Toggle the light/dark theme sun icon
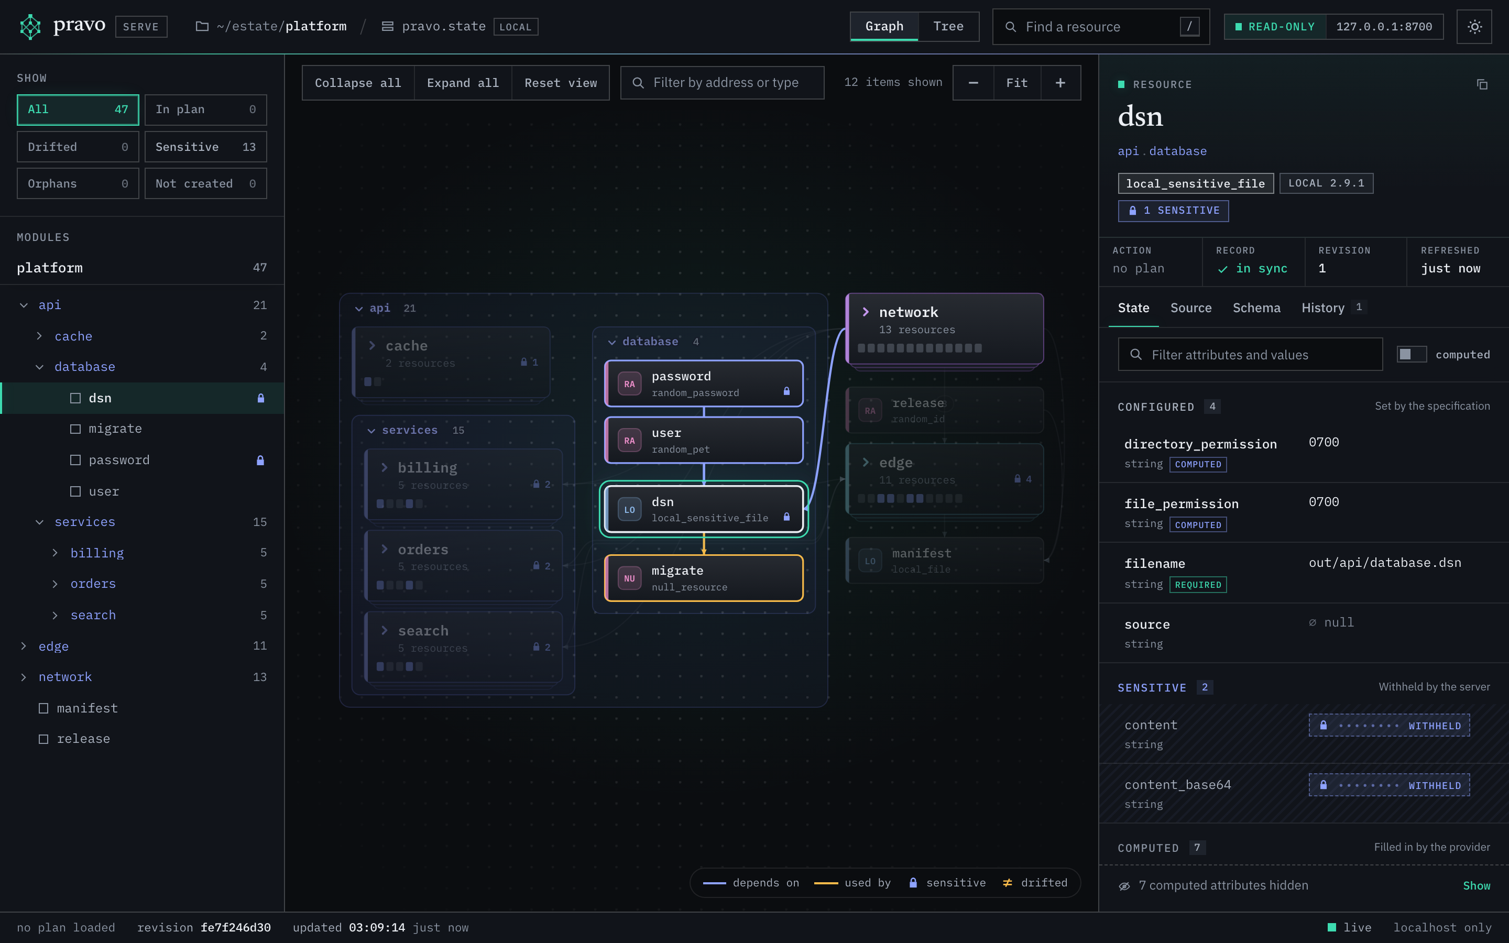Screen dimensions: 1509x943 click(x=1474, y=27)
